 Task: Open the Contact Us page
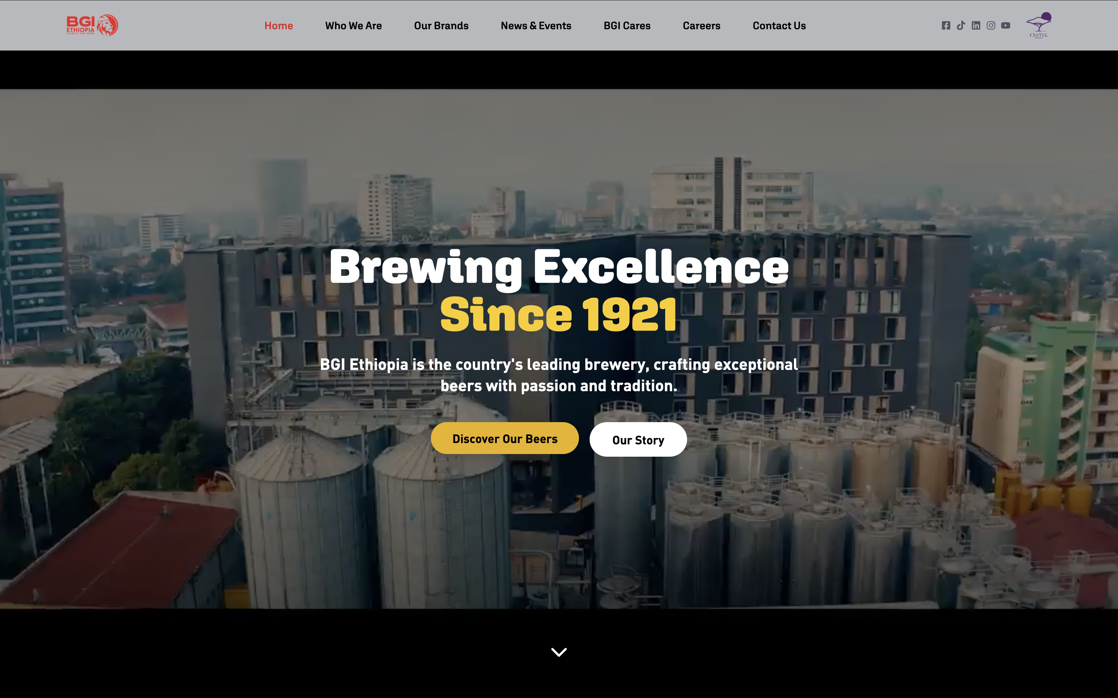tap(779, 26)
